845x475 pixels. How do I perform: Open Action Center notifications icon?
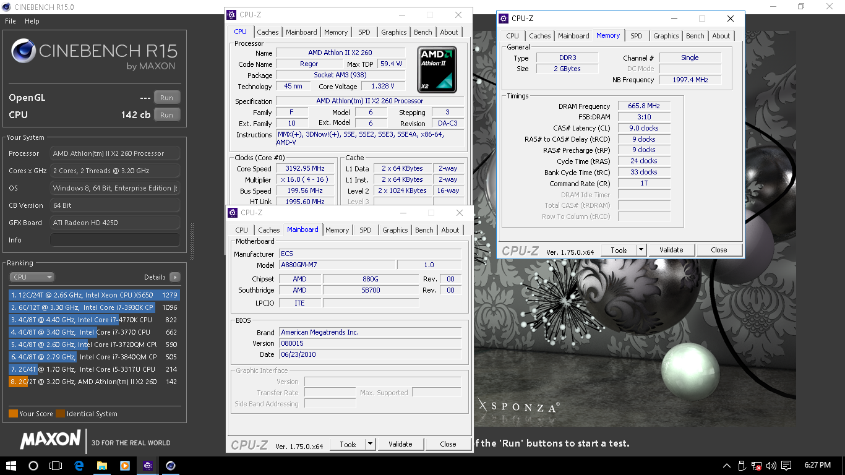tap(786, 466)
